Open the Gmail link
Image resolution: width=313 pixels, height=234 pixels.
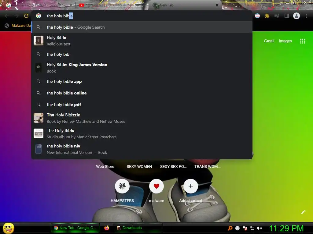pos(269,41)
